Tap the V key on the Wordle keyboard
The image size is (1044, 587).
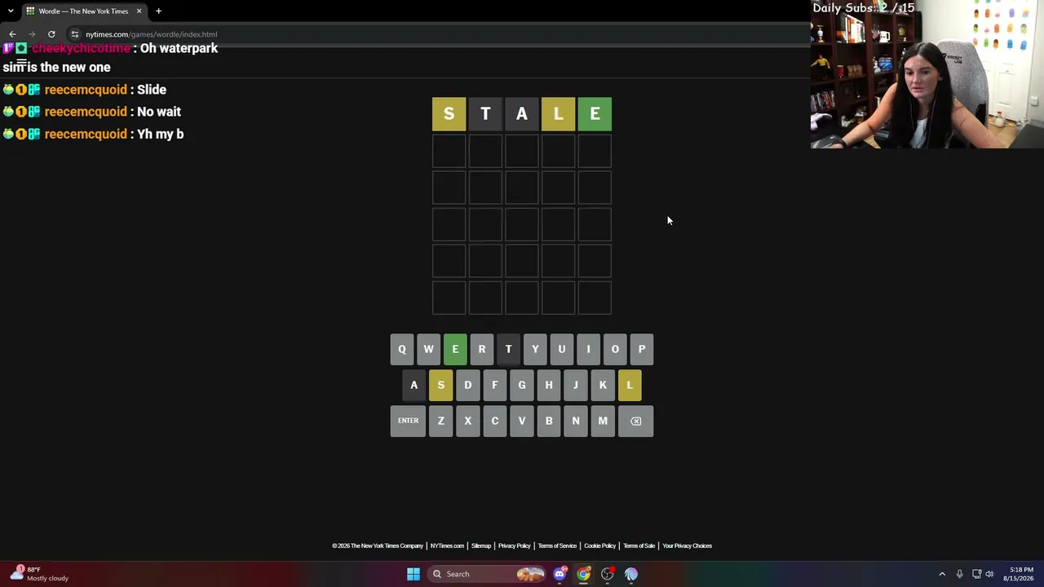coord(522,421)
